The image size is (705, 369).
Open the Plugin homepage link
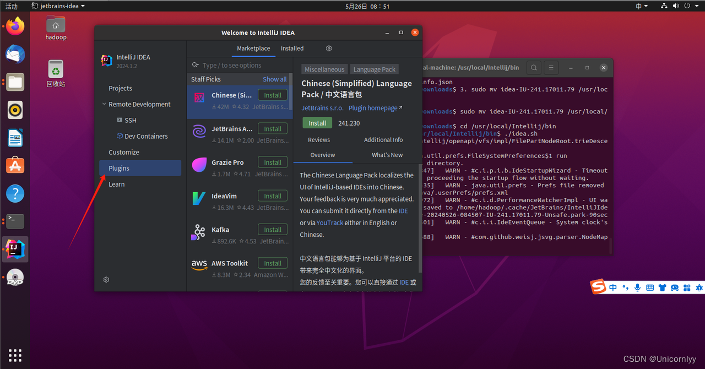click(x=375, y=108)
